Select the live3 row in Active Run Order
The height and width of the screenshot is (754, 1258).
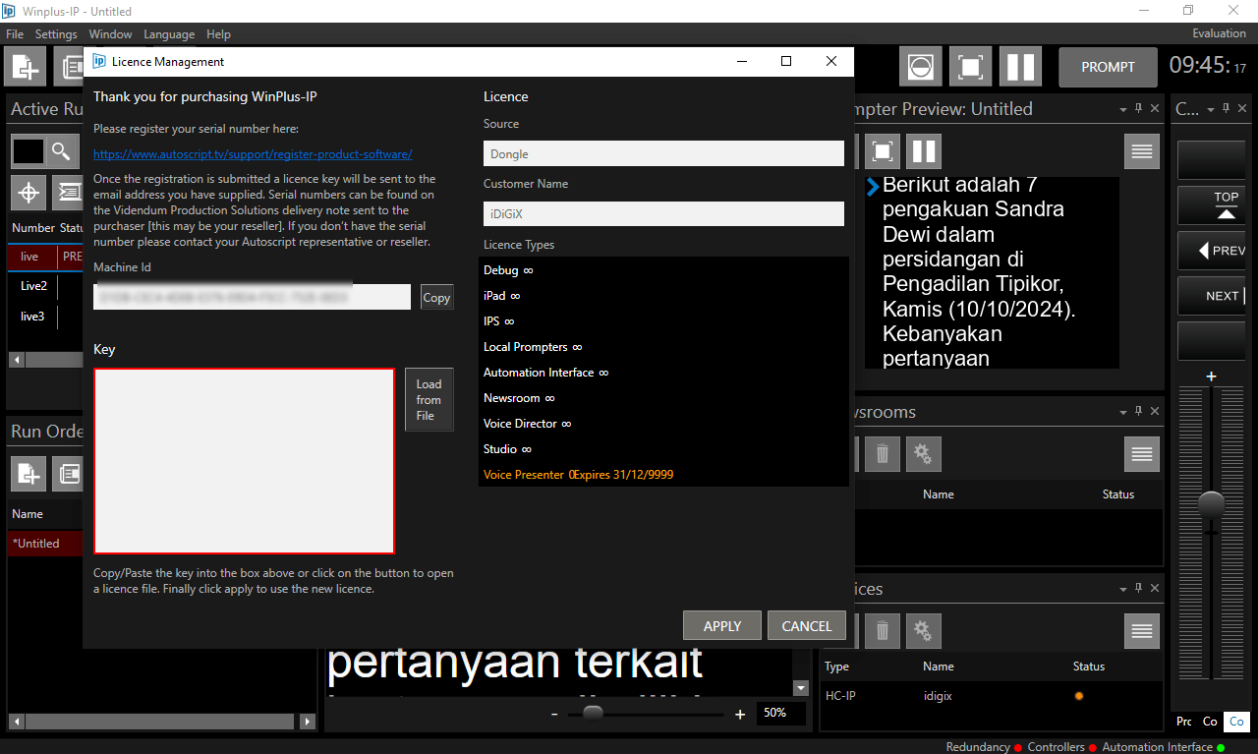(x=45, y=317)
